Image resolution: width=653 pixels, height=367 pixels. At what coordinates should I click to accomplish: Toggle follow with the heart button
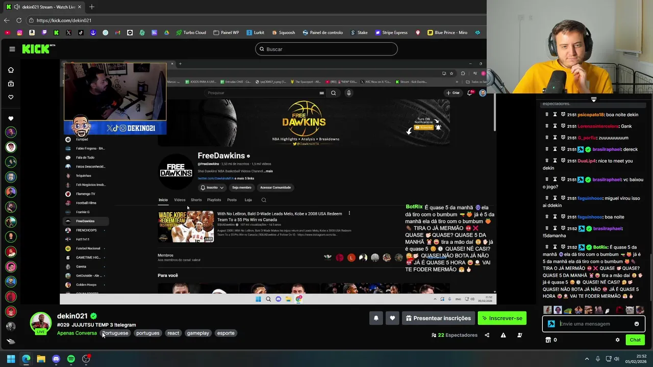pos(392,318)
